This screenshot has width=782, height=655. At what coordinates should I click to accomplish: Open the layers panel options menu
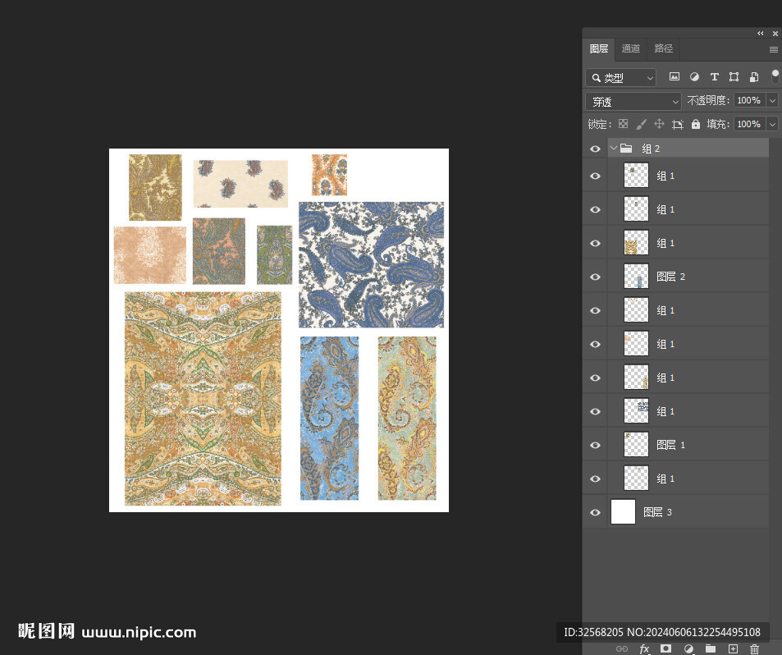pyautogui.click(x=774, y=49)
